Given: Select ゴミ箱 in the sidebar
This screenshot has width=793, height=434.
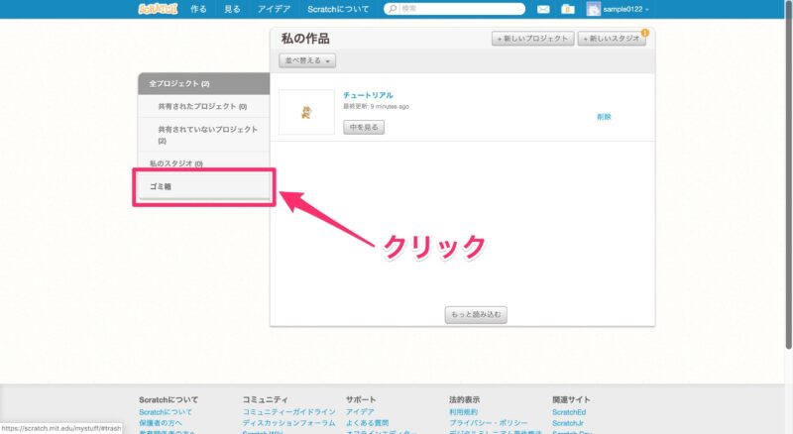Looking at the screenshot, I should pyautogui.click(x=202, y=186).
